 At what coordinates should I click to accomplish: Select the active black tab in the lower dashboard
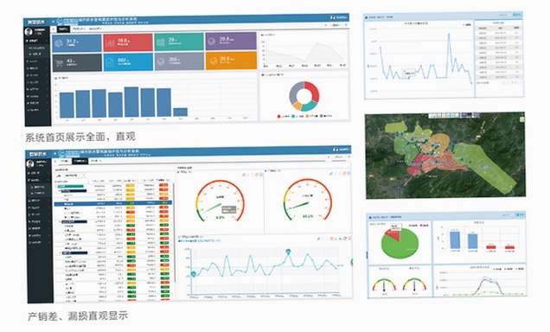80,161
